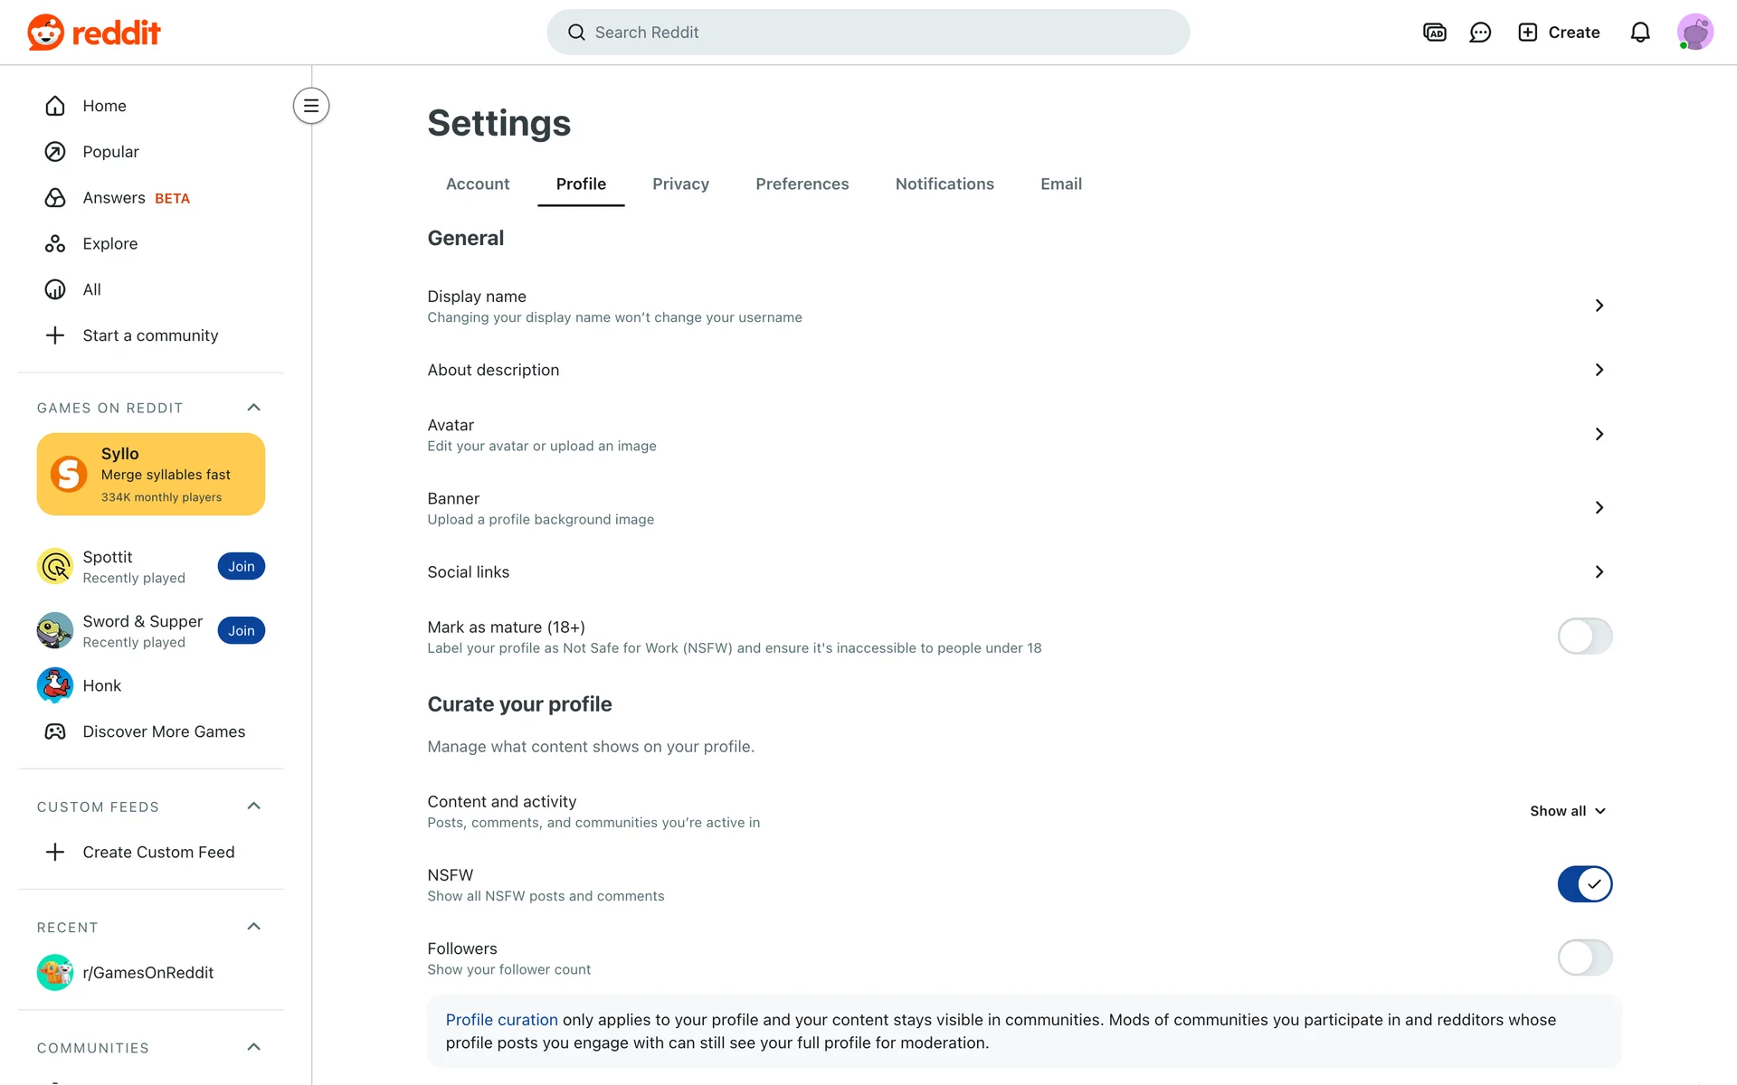Open the Content and activity dropdown
Image resolution: width=1737 pixels, height=1085 pixels.
(x=1567, y=811)
